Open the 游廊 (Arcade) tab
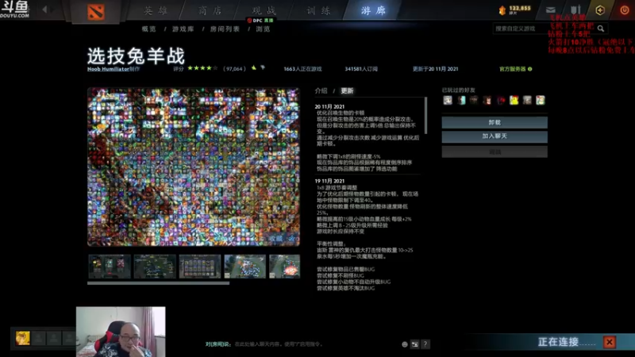635x357 pixels. [373, 10]
